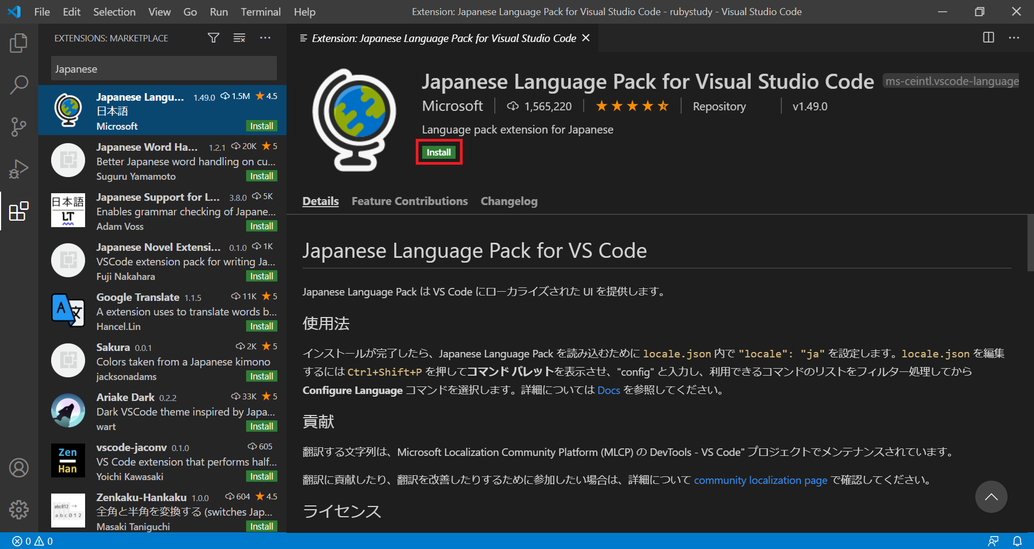Screen dimensions: 1034x549
Task: Switch to the Feature Contributions tab
Action: coord(410,201)
